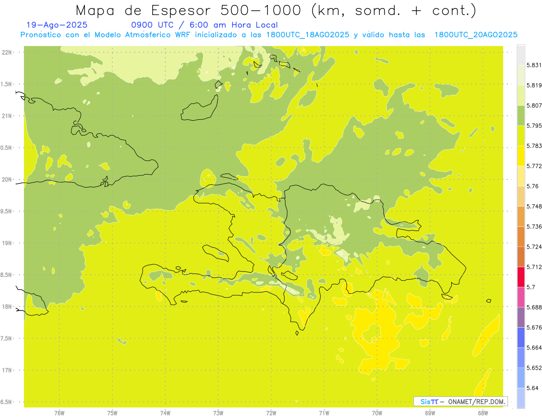
Task: Pick the green legend swatch between 5.795 and 5.807
Action: [x=521, y=116]
